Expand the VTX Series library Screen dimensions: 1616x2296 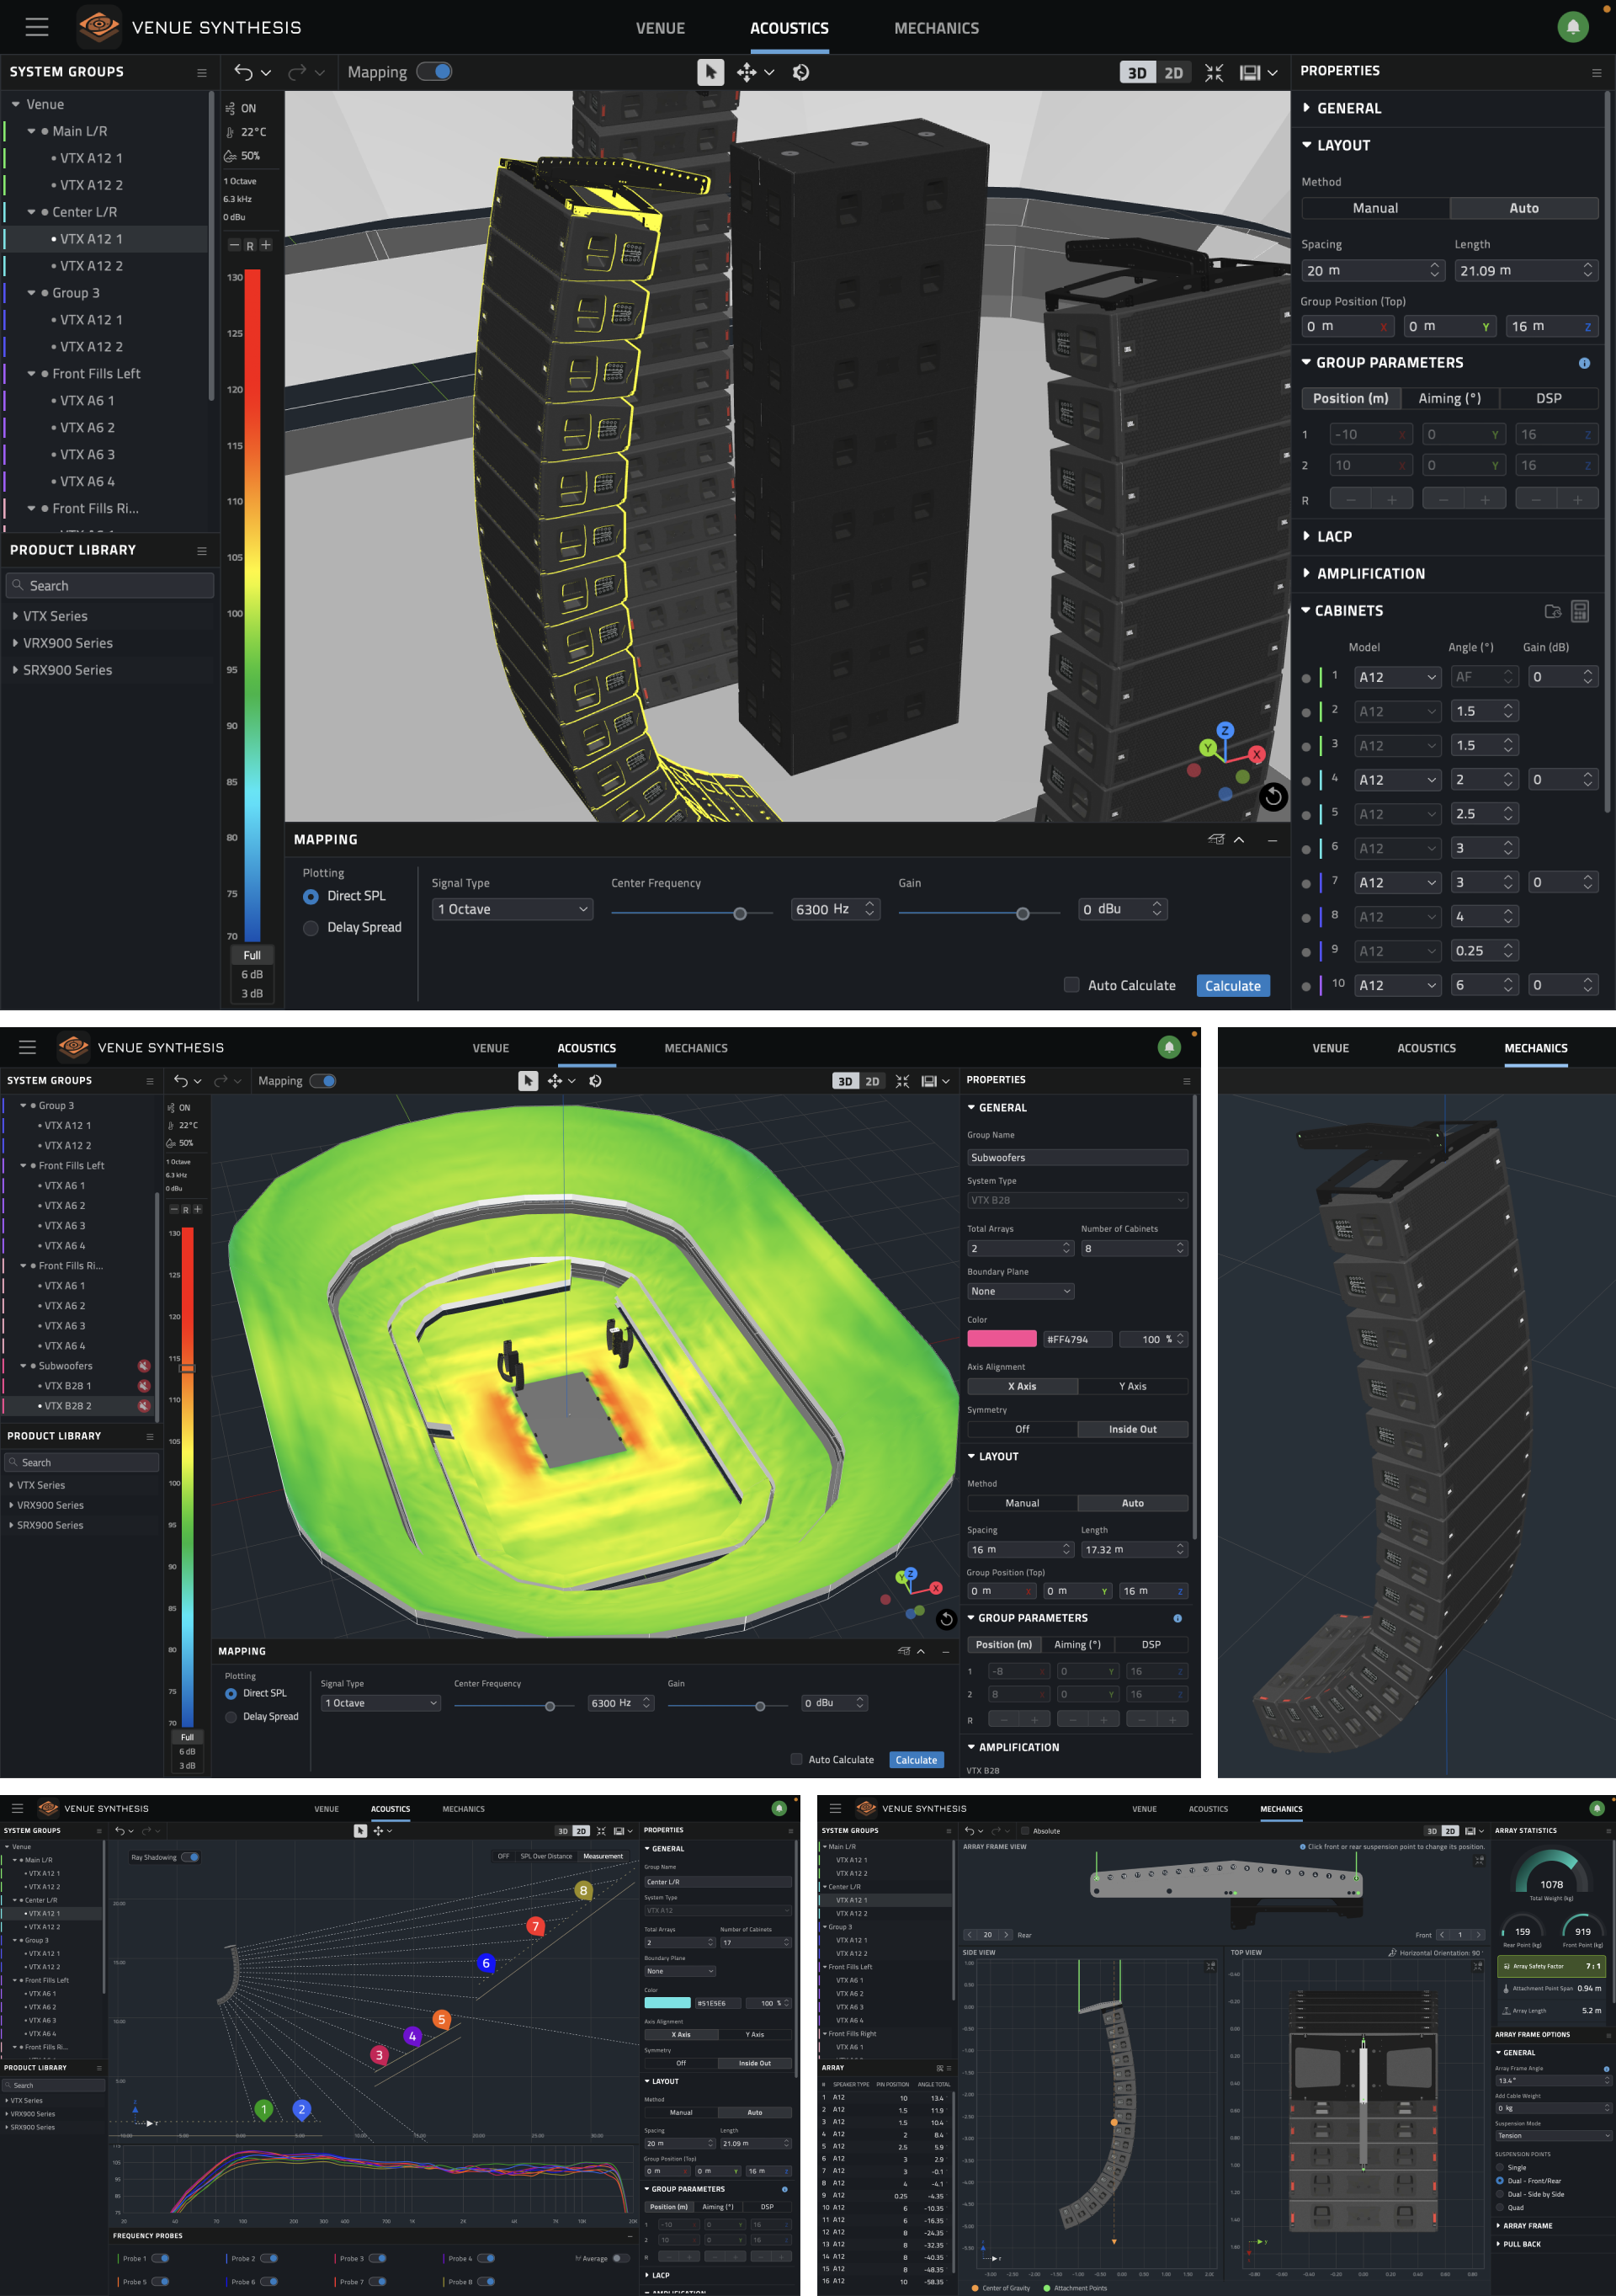pos(15,616)
